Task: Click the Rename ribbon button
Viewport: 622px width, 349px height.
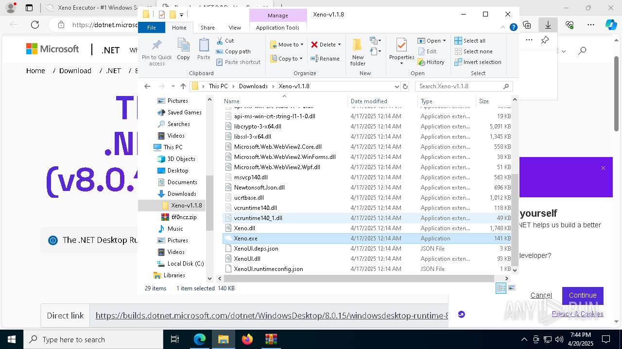Action: click(x=325, y=59)
